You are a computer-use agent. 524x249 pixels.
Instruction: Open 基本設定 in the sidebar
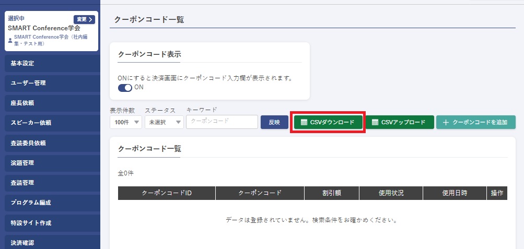pos(50,63)
